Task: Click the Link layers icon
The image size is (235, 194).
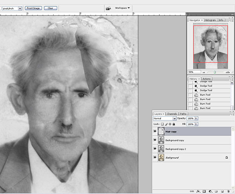Action: coord(192,191)
